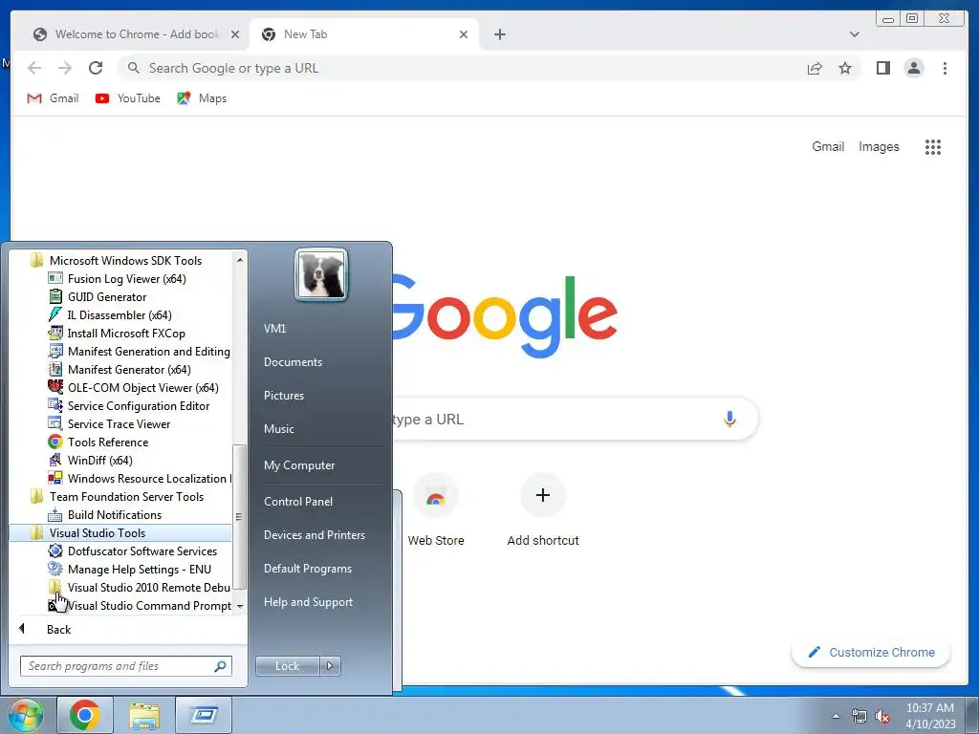Focus Search programs and files box

pyautogui.click(x=125, y=666)
